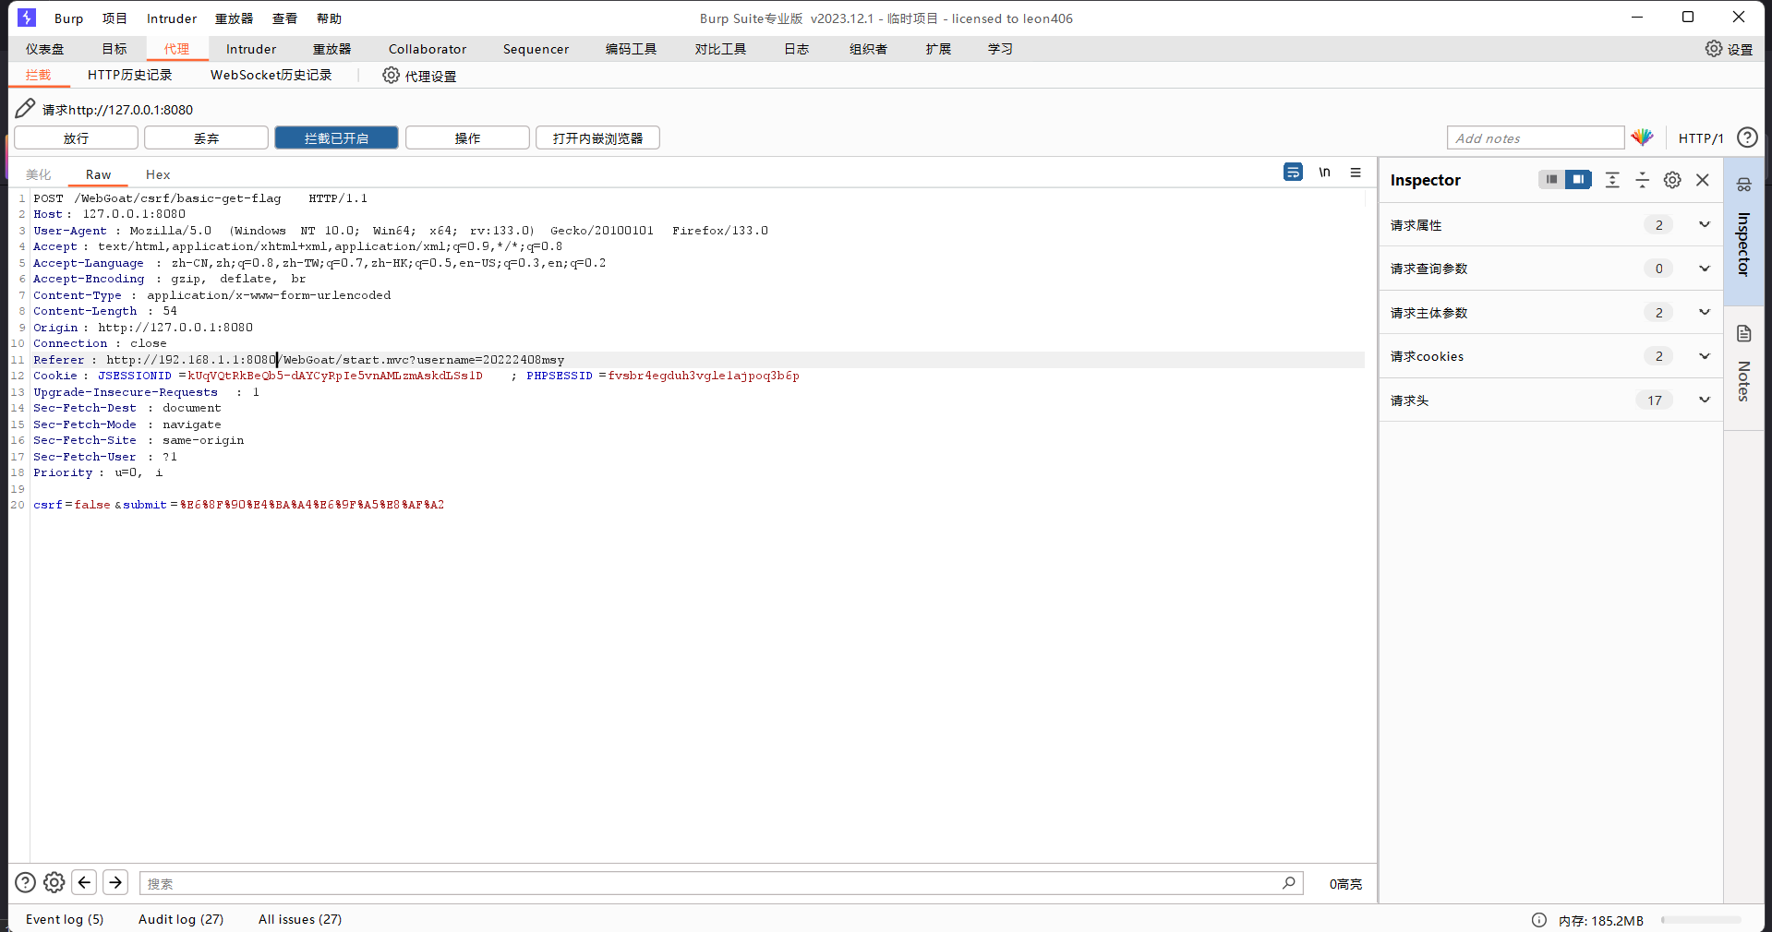Open All issues (27)
Image resolution: width=1772 pixels, height=932 pixels.
pos(300,919)
